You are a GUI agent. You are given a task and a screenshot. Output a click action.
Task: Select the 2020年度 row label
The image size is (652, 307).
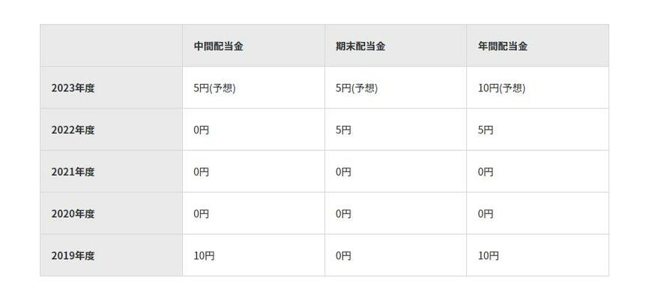point(73,213)
